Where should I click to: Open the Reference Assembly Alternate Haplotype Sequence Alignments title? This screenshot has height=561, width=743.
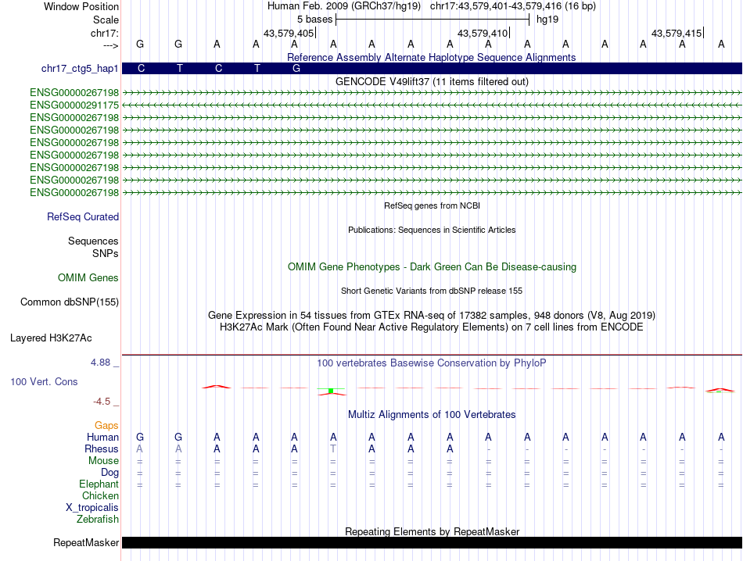[432, 57]
